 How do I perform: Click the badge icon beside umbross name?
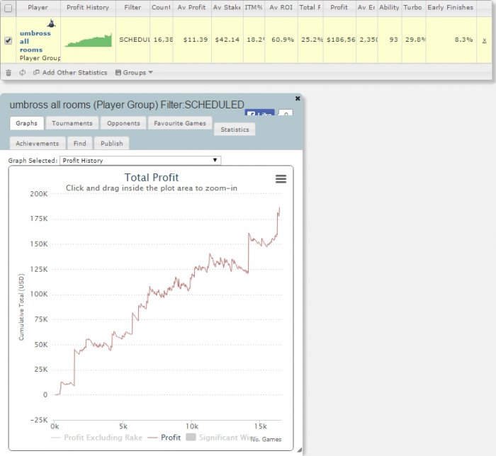pyautogui.click(x=51, y=23)
